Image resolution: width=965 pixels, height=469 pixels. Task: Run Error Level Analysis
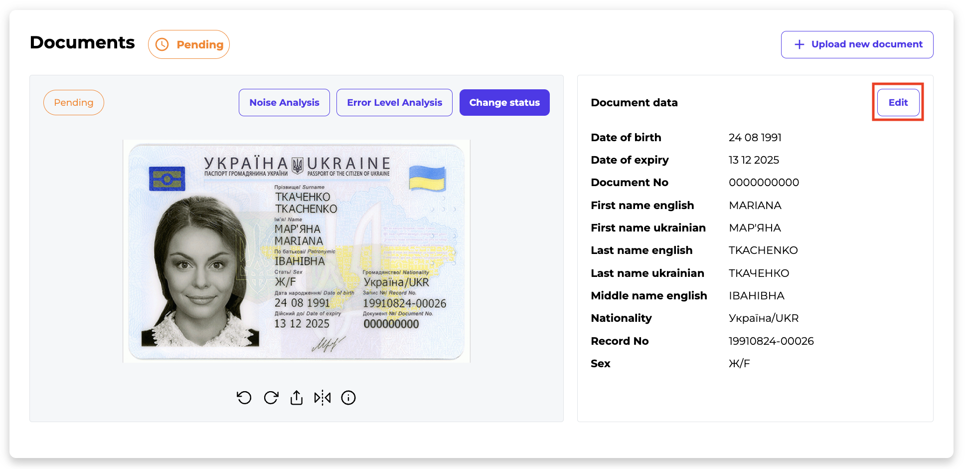tap(394, 102)
